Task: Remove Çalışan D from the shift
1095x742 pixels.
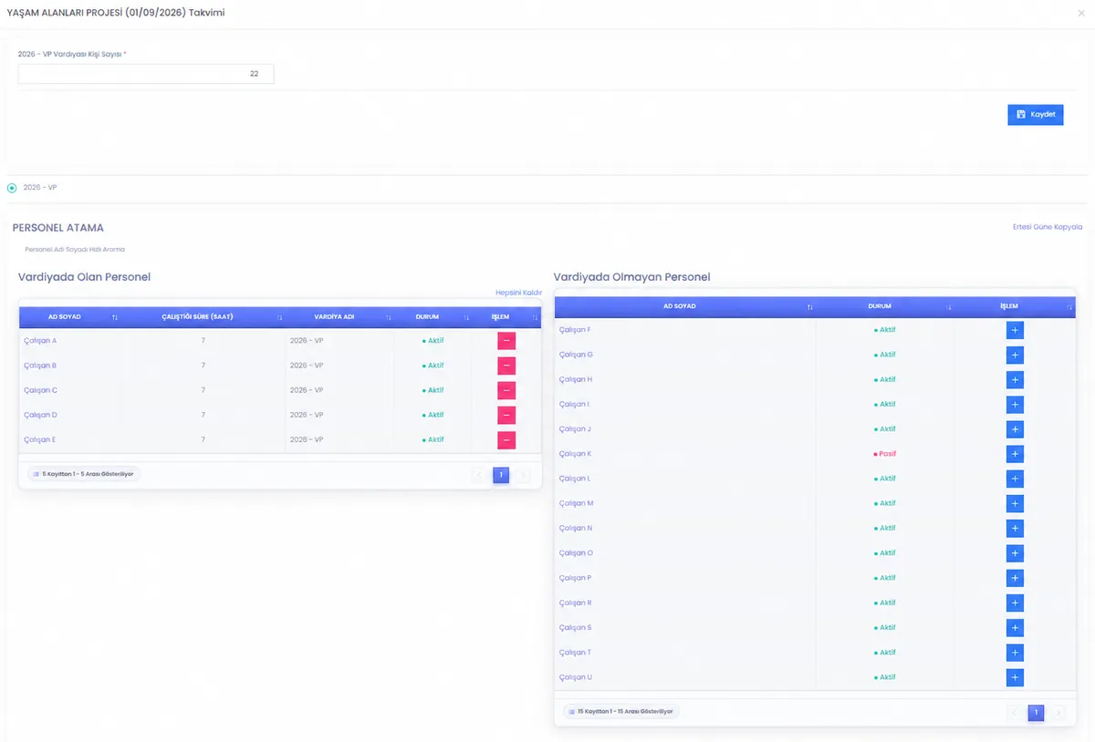Action: [x=506, y=415]
